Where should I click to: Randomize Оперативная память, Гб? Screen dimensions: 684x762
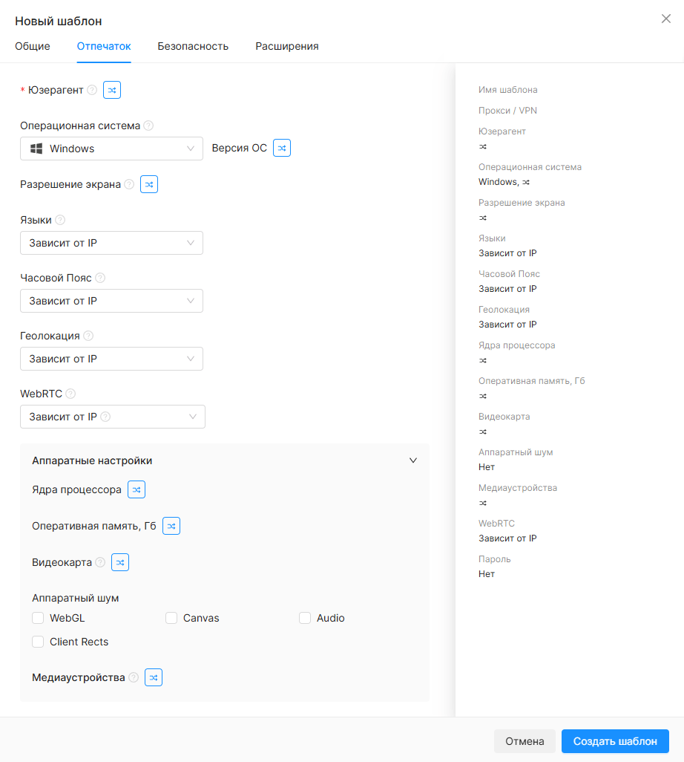pyautogui.click(x=171, y=526)
